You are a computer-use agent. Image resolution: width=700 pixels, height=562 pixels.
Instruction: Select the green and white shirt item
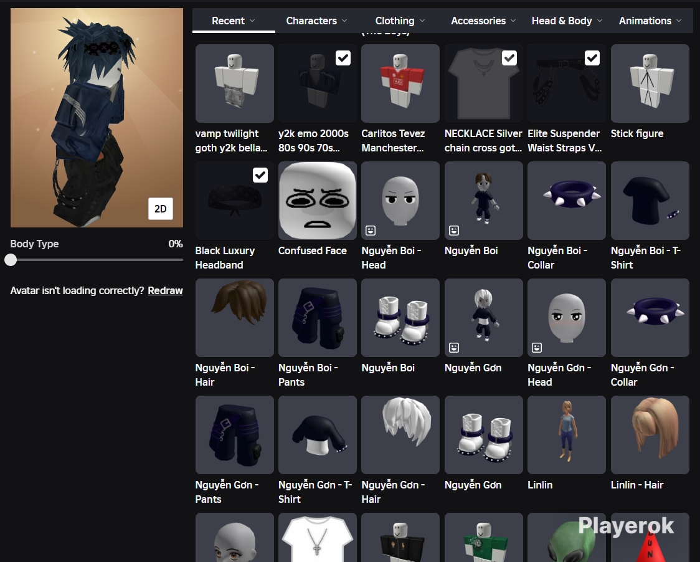pos(483,538)
